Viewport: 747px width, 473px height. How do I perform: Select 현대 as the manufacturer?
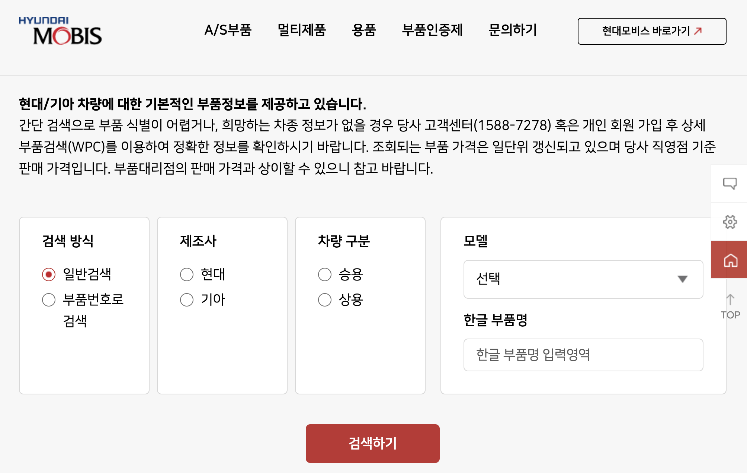click(x=186, y=274)
